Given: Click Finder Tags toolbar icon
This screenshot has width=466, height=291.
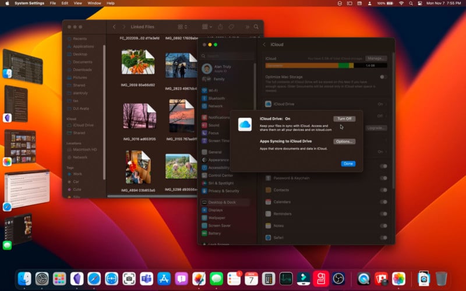Looking at the screenshot, I should 231,27.
